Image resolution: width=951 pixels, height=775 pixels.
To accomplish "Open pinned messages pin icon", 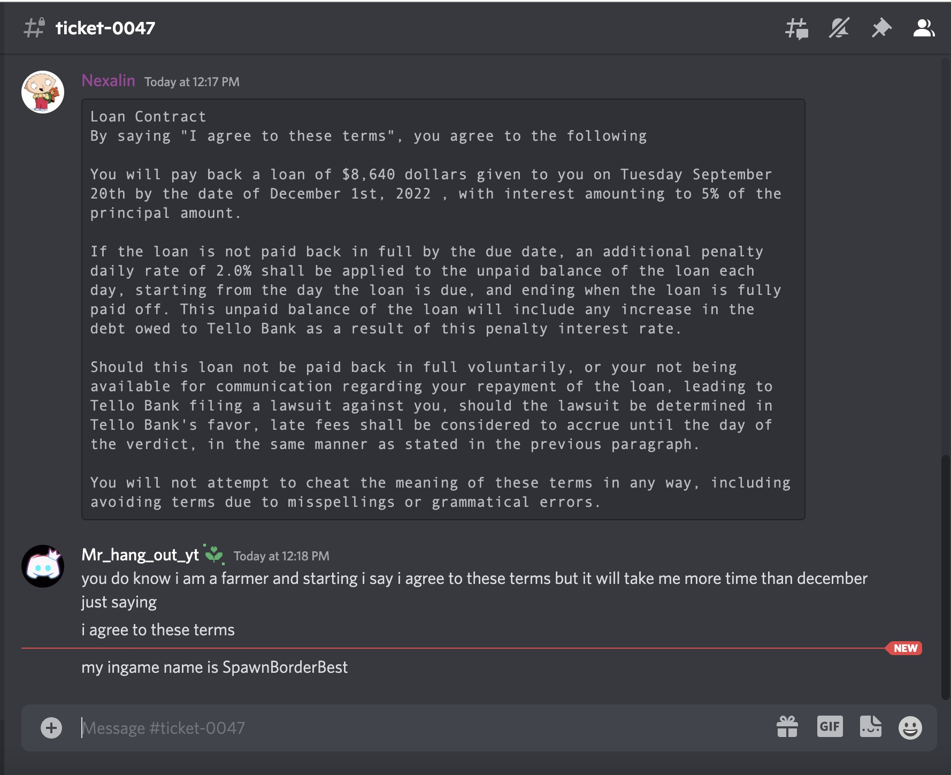I will 881,28.
